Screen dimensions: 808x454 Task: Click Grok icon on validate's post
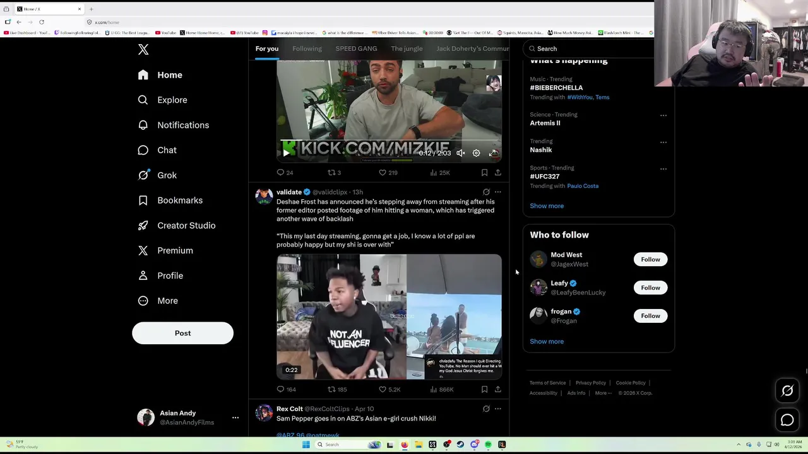(x=486, y=192)
